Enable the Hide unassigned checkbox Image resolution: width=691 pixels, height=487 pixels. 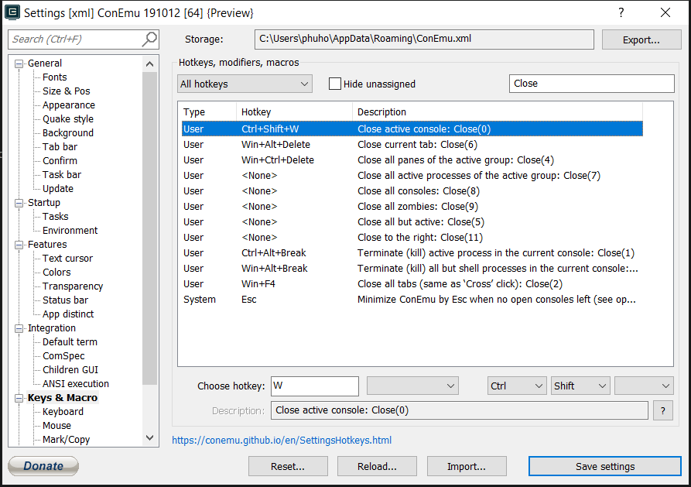pos(337,84)
